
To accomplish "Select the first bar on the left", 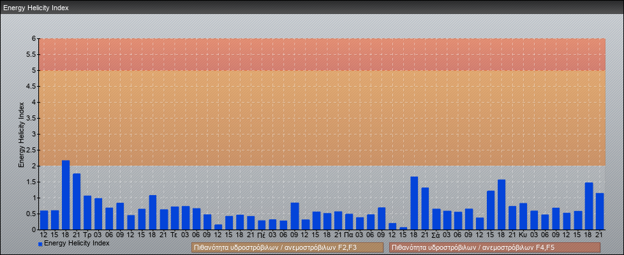I will click(44, 220).
